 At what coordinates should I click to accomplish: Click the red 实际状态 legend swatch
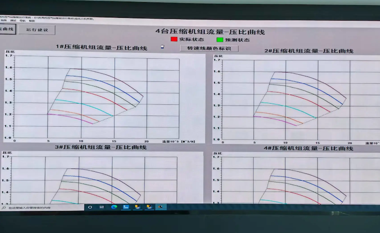(x=174, y=39)
